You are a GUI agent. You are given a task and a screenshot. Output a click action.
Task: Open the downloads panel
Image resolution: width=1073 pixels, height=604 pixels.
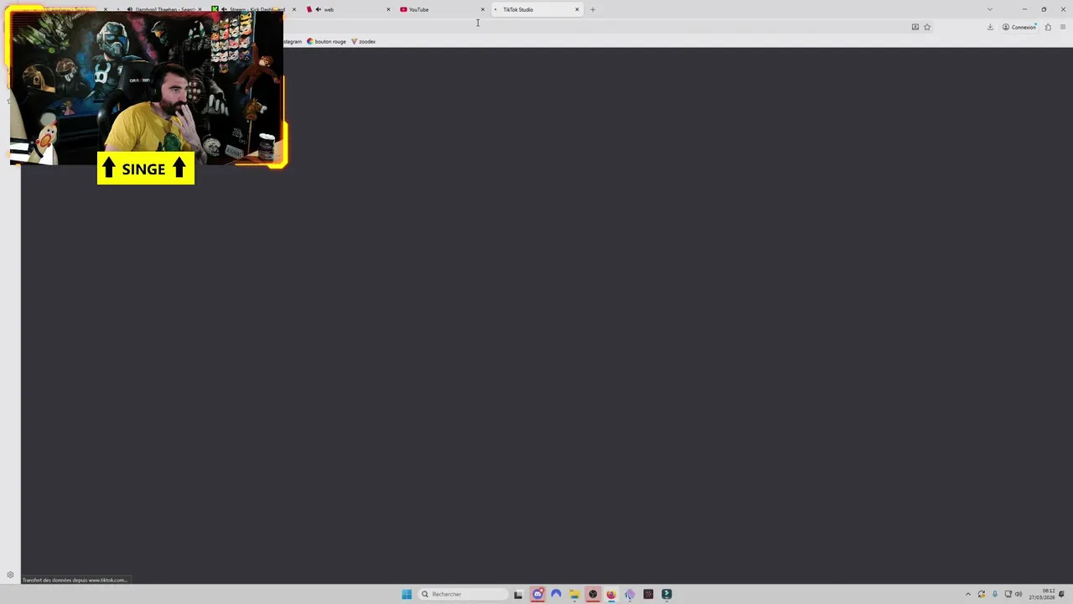click(x=990, y=27)
